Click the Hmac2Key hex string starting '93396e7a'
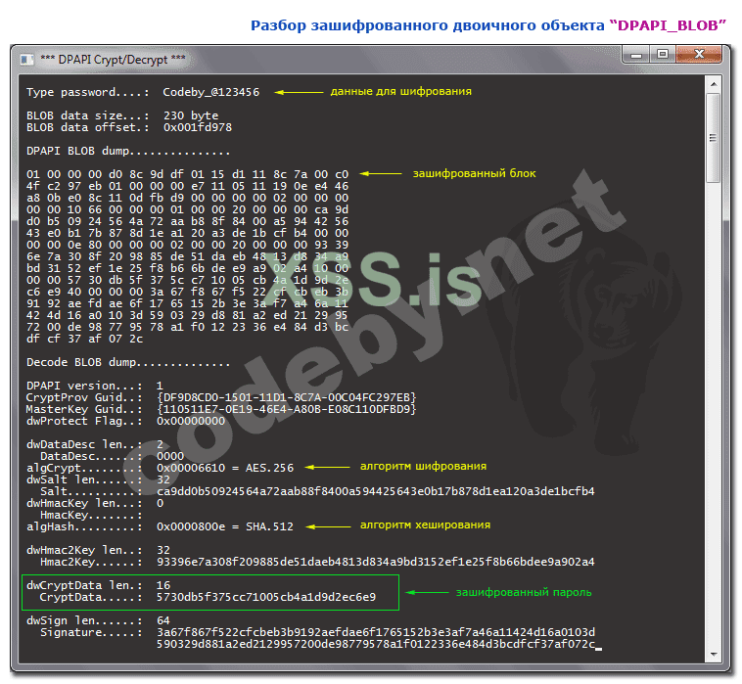Viewport: 742px width, 684px height. (376, 562)
